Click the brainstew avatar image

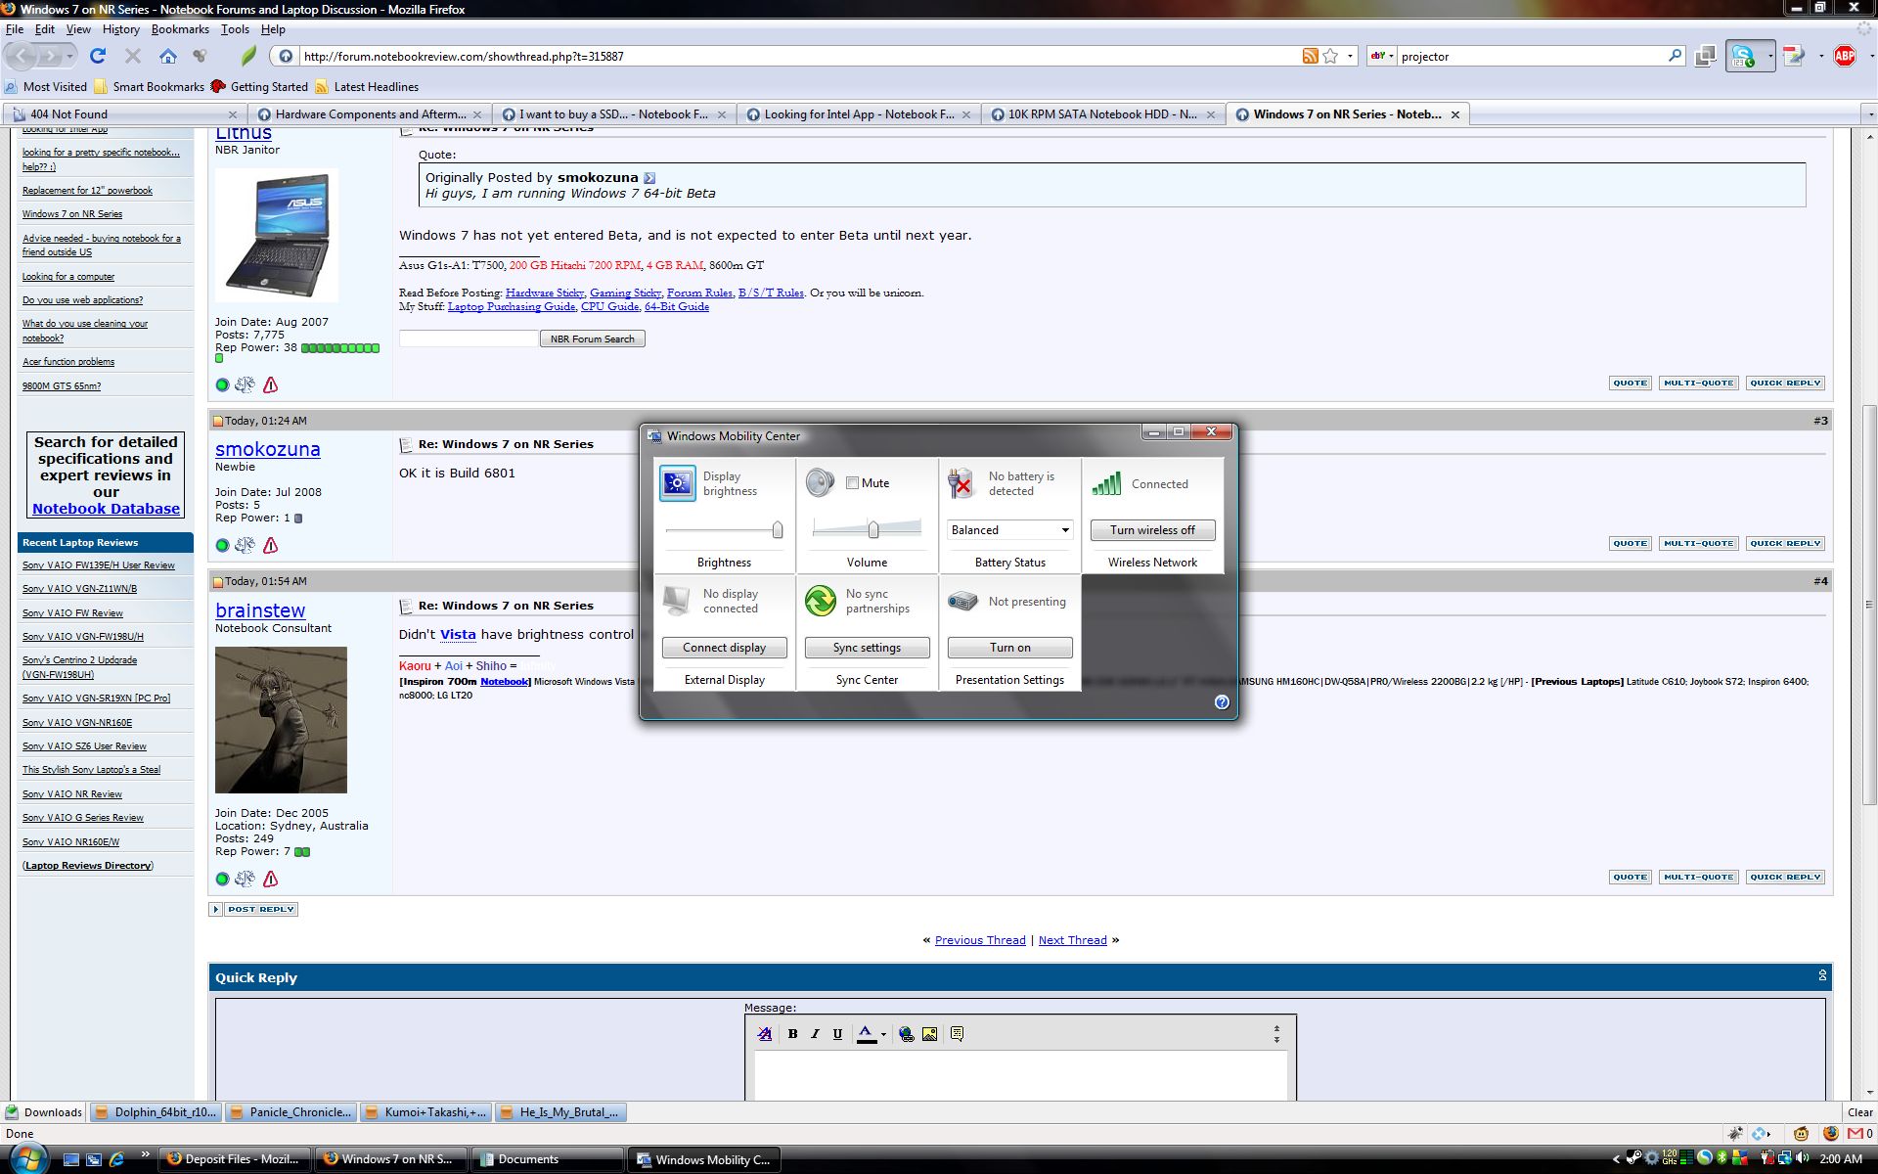coord(281,720)
